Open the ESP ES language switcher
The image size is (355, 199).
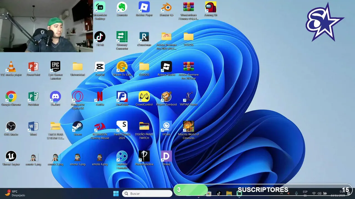pos(305,193)
